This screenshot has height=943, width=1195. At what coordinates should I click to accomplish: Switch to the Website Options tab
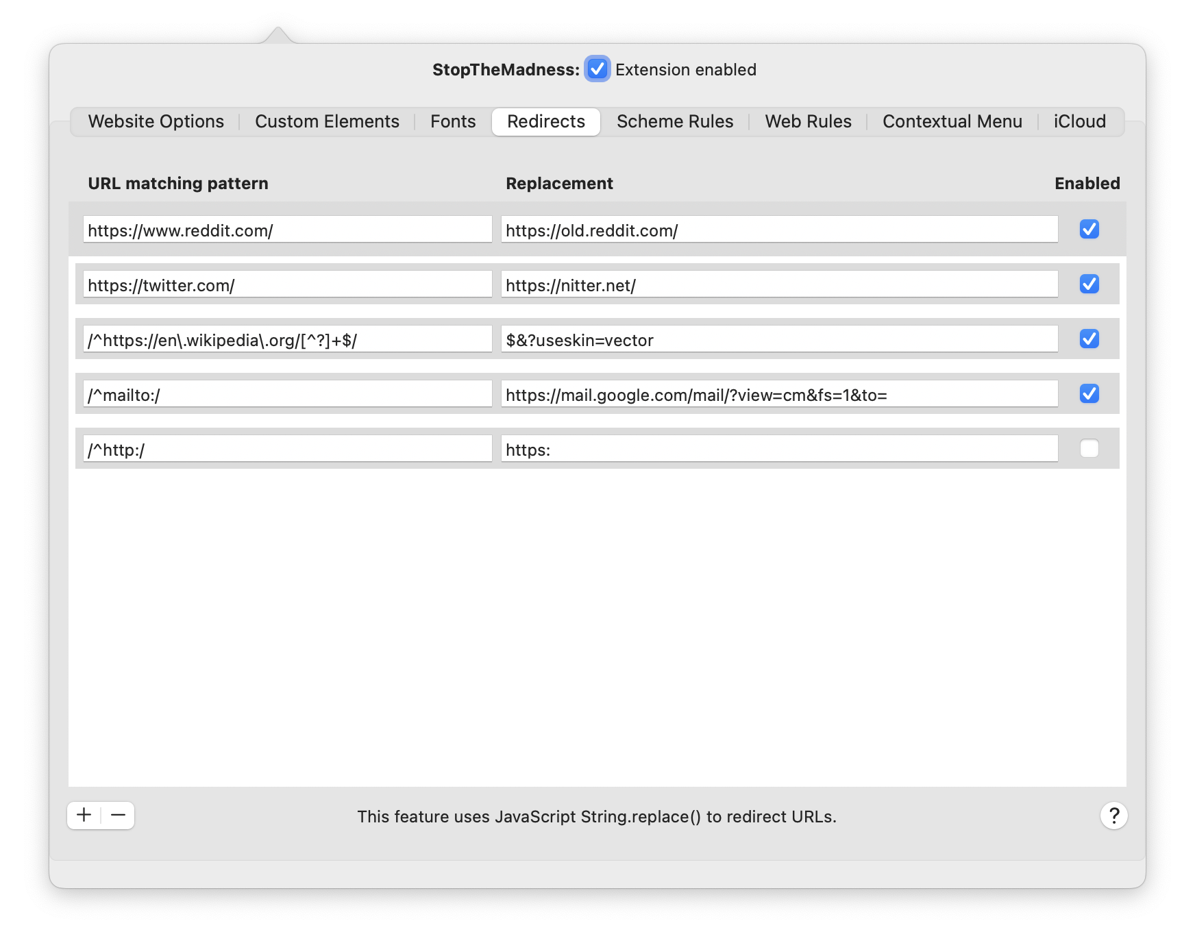pyautogui.click(x=156, y=121)
